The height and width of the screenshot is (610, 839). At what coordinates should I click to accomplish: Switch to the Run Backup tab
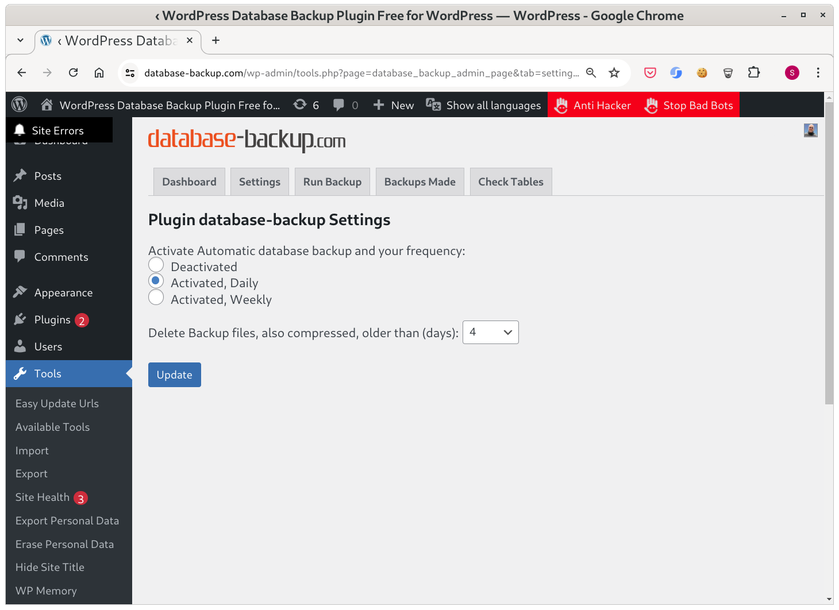(x=333, y=182)
